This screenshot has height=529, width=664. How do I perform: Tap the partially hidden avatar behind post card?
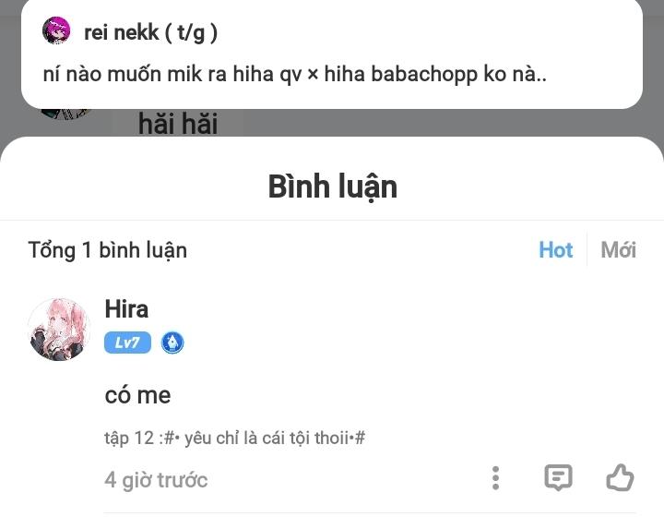[x=65, y=114]
